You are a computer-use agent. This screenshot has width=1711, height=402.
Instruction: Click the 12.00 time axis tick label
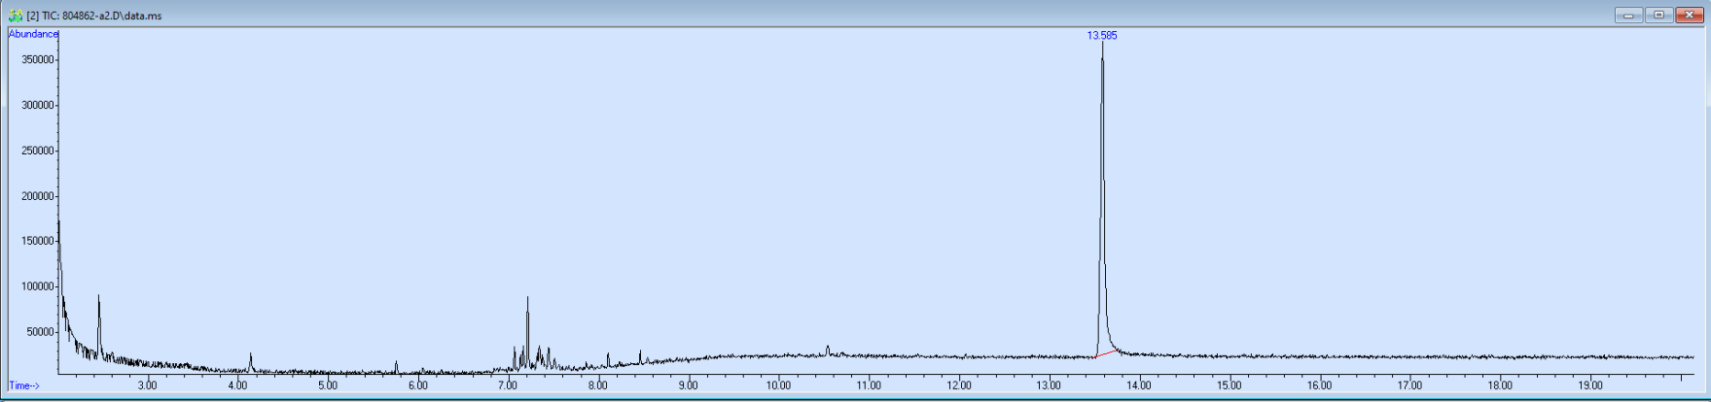pos(959,385)
